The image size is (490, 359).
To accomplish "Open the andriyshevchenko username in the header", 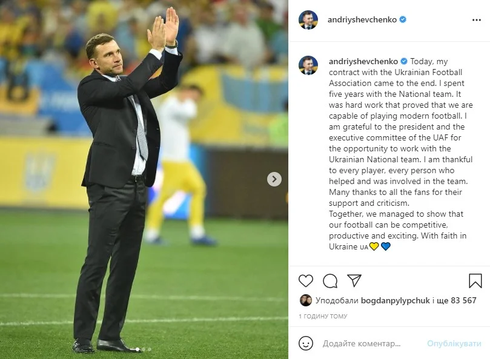I will click(362, 20).
